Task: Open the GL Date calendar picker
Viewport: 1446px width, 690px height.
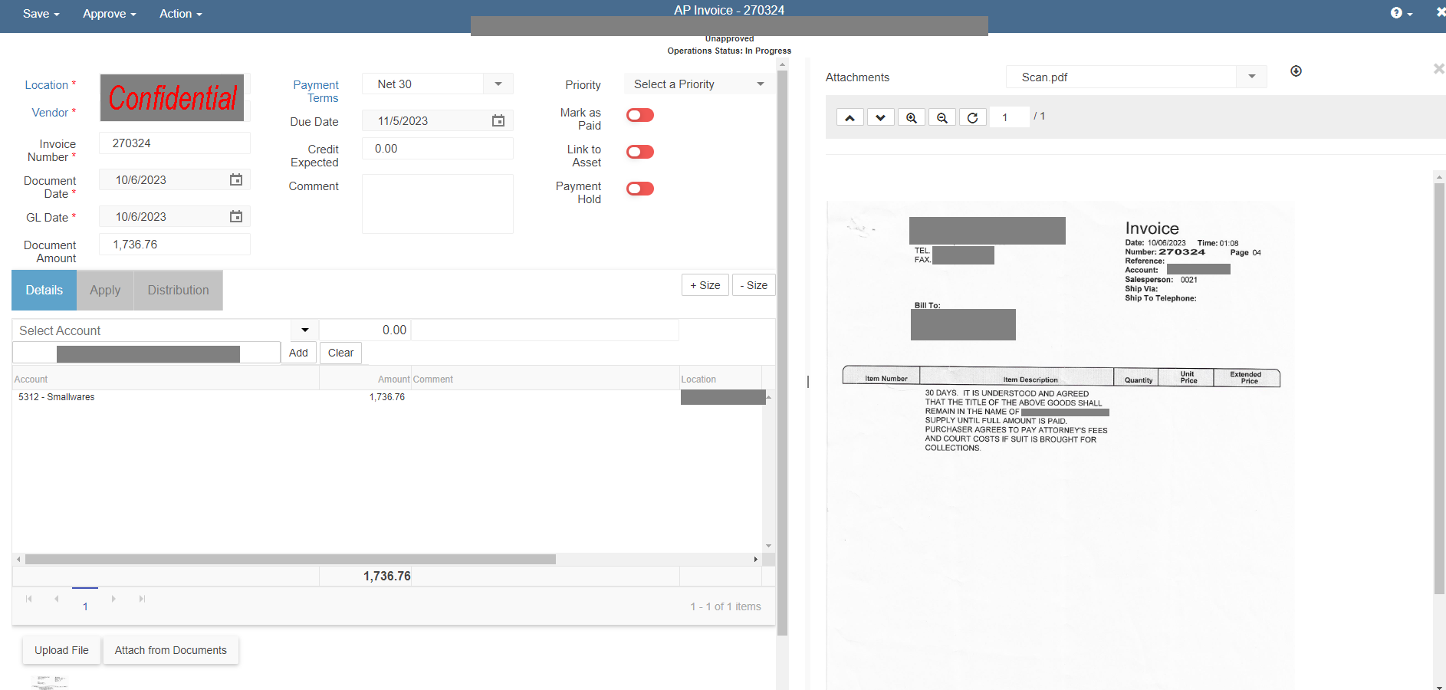Action: [236, 216]
